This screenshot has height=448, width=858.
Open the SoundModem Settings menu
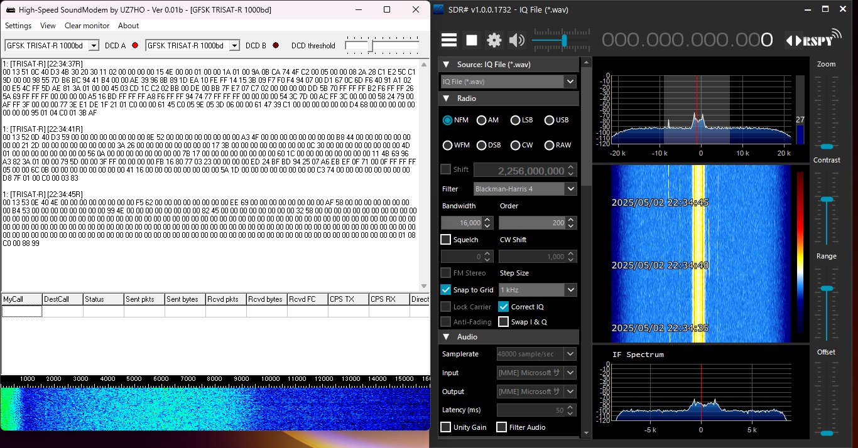pyautogui.click(x=18, y=26)
